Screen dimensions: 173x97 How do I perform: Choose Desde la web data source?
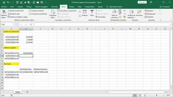click(14, 14)
